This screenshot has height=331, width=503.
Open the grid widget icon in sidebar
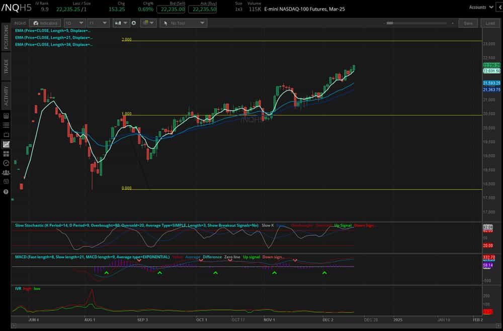(x=6, y=153)
